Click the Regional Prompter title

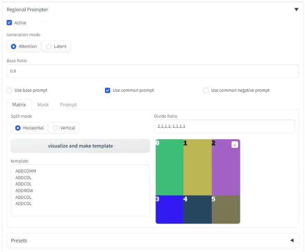click(x=27, y=9)
